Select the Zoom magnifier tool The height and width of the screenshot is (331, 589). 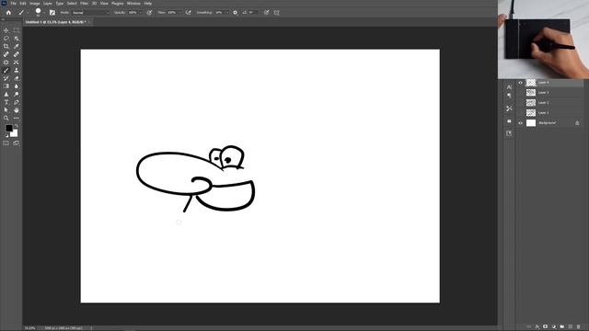click(6, 118)
